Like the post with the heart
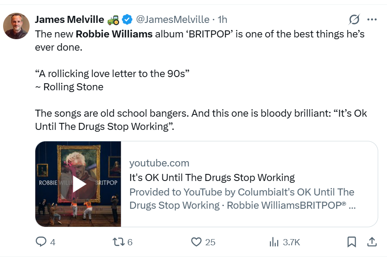387x262 pixels. point(196,242)
